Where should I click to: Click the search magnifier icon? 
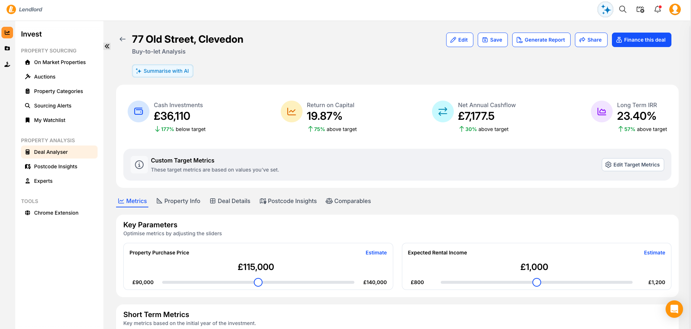[x=623, y=9]
